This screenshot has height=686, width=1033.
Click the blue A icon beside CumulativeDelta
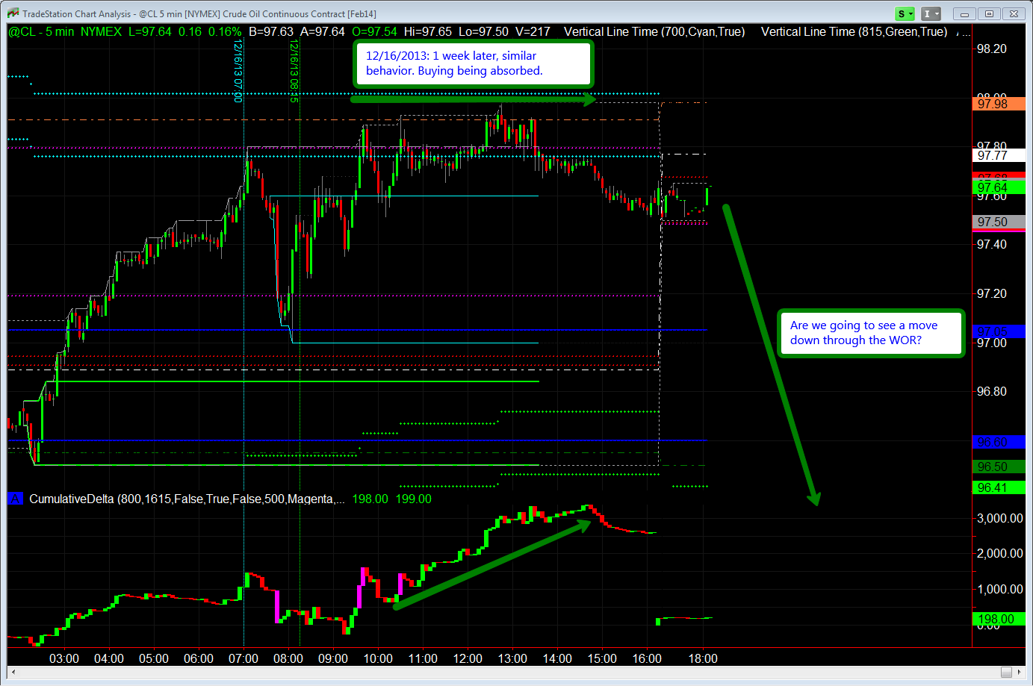coord(15,499)
